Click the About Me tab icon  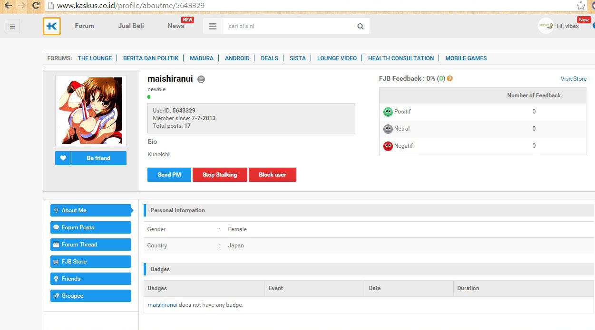[x=56, y=210]
